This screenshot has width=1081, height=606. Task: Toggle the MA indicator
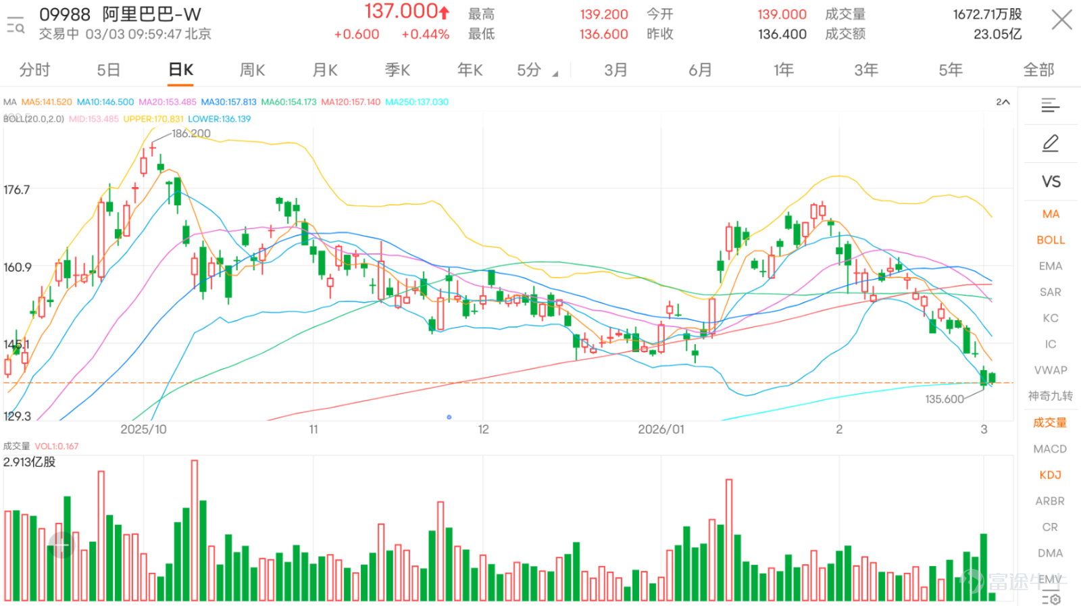1051,213
